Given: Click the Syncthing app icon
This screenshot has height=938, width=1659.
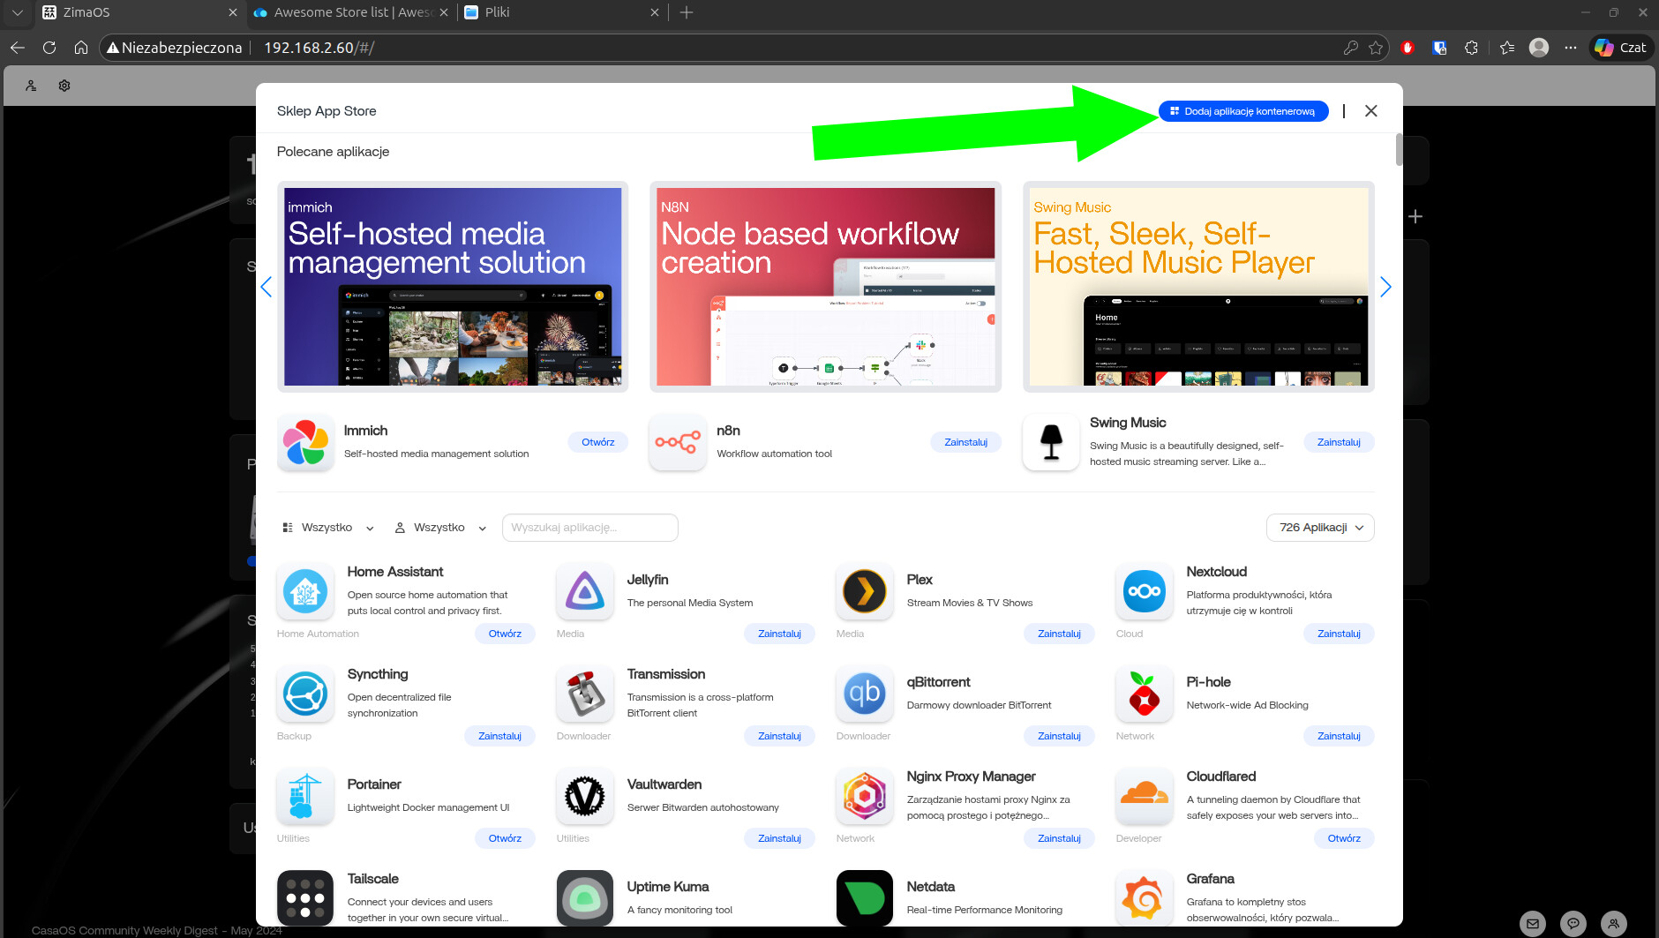Looking at the screenshot, I should coord(305,694).
